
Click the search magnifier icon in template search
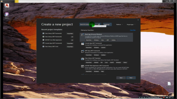click(99, 24)
